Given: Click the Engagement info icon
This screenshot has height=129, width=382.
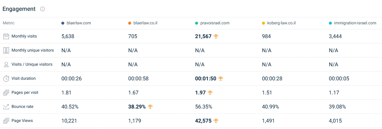Looking at the screenshot, I should [x=43, y=9].
